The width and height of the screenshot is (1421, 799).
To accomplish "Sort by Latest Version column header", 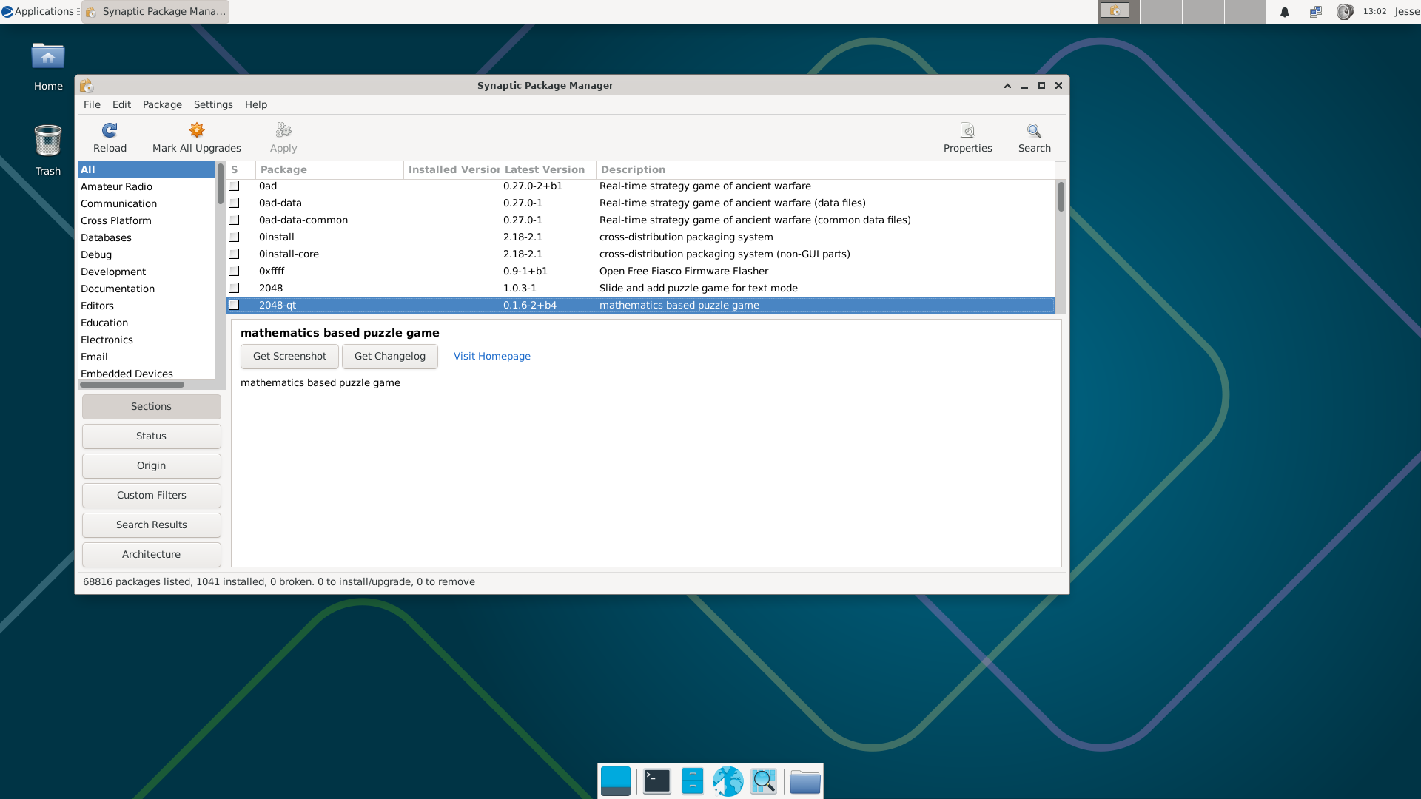I will [548, 169].
